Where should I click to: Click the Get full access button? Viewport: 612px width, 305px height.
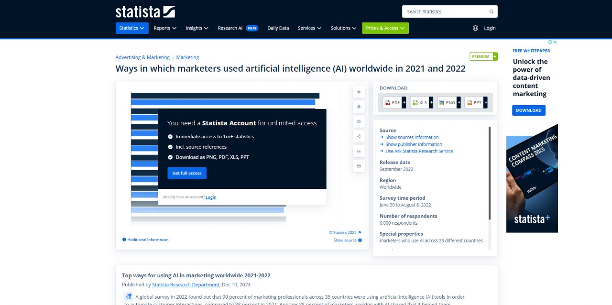point(187,173)
